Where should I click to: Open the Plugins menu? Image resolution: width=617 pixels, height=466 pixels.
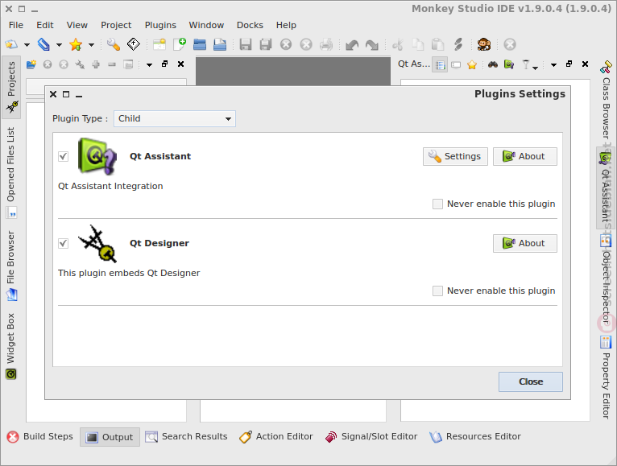point(160,25)
